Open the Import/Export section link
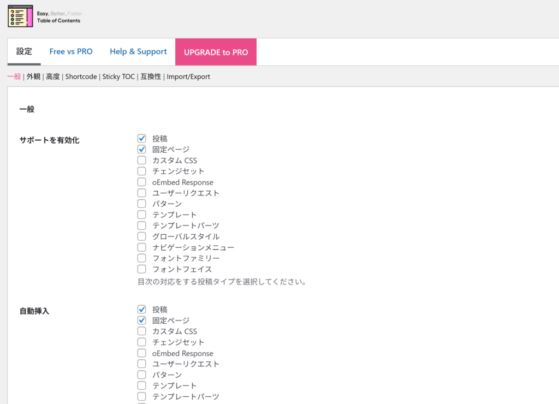 pos(188,77)
